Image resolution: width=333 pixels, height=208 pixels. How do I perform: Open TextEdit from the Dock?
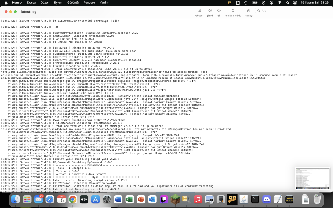tap(278, 200)
